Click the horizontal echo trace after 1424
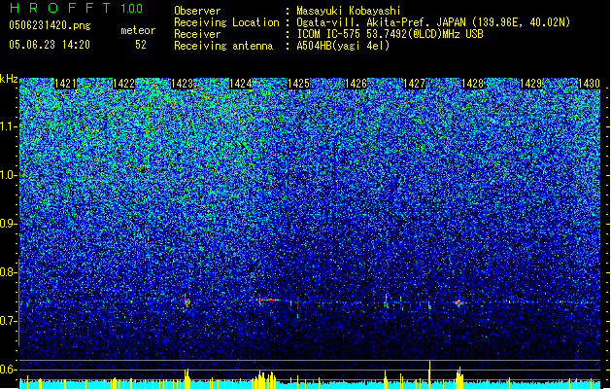 click(x=269, y=301)
